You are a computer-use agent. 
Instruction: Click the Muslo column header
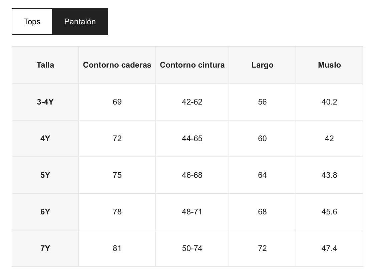point(329,65)
